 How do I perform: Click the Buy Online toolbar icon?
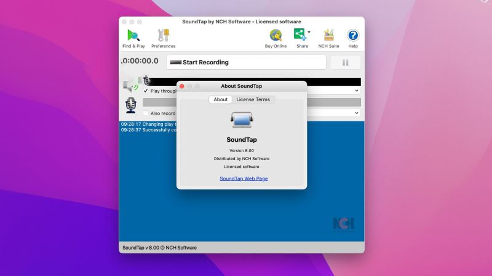[276, 39]
